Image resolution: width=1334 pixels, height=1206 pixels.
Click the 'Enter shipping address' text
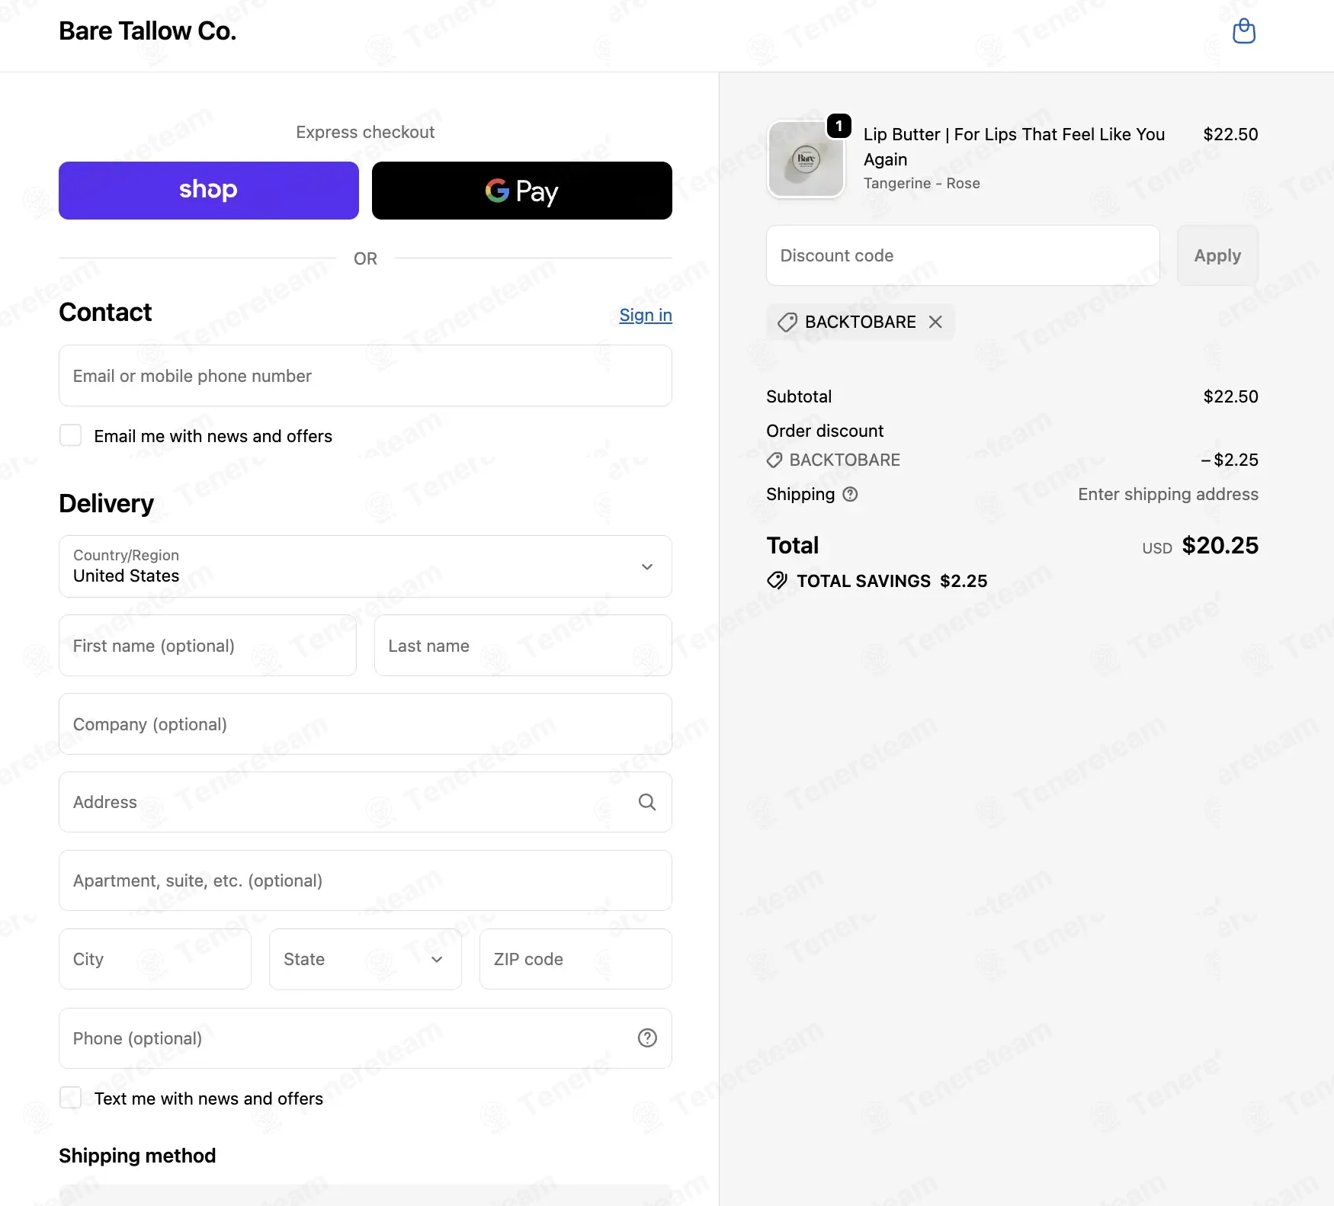click(x=1168, y=494)
